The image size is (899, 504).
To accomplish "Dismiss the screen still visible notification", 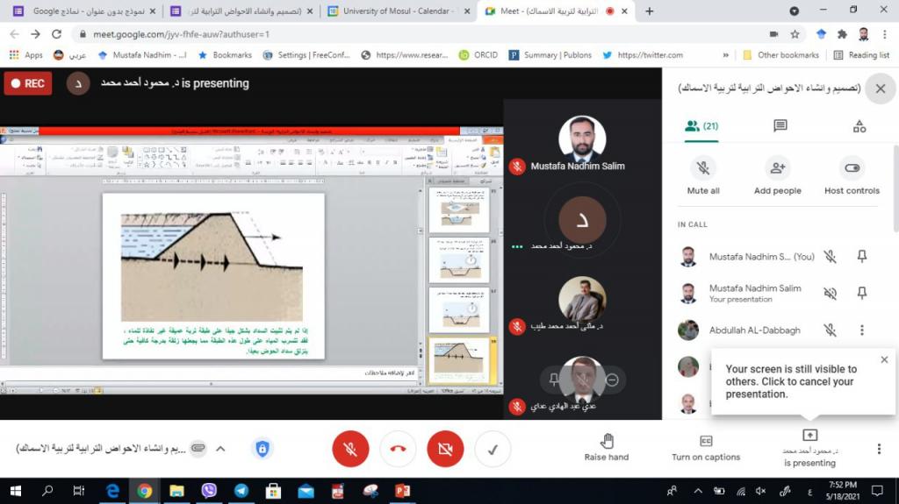I will click(x=884, y=359).
